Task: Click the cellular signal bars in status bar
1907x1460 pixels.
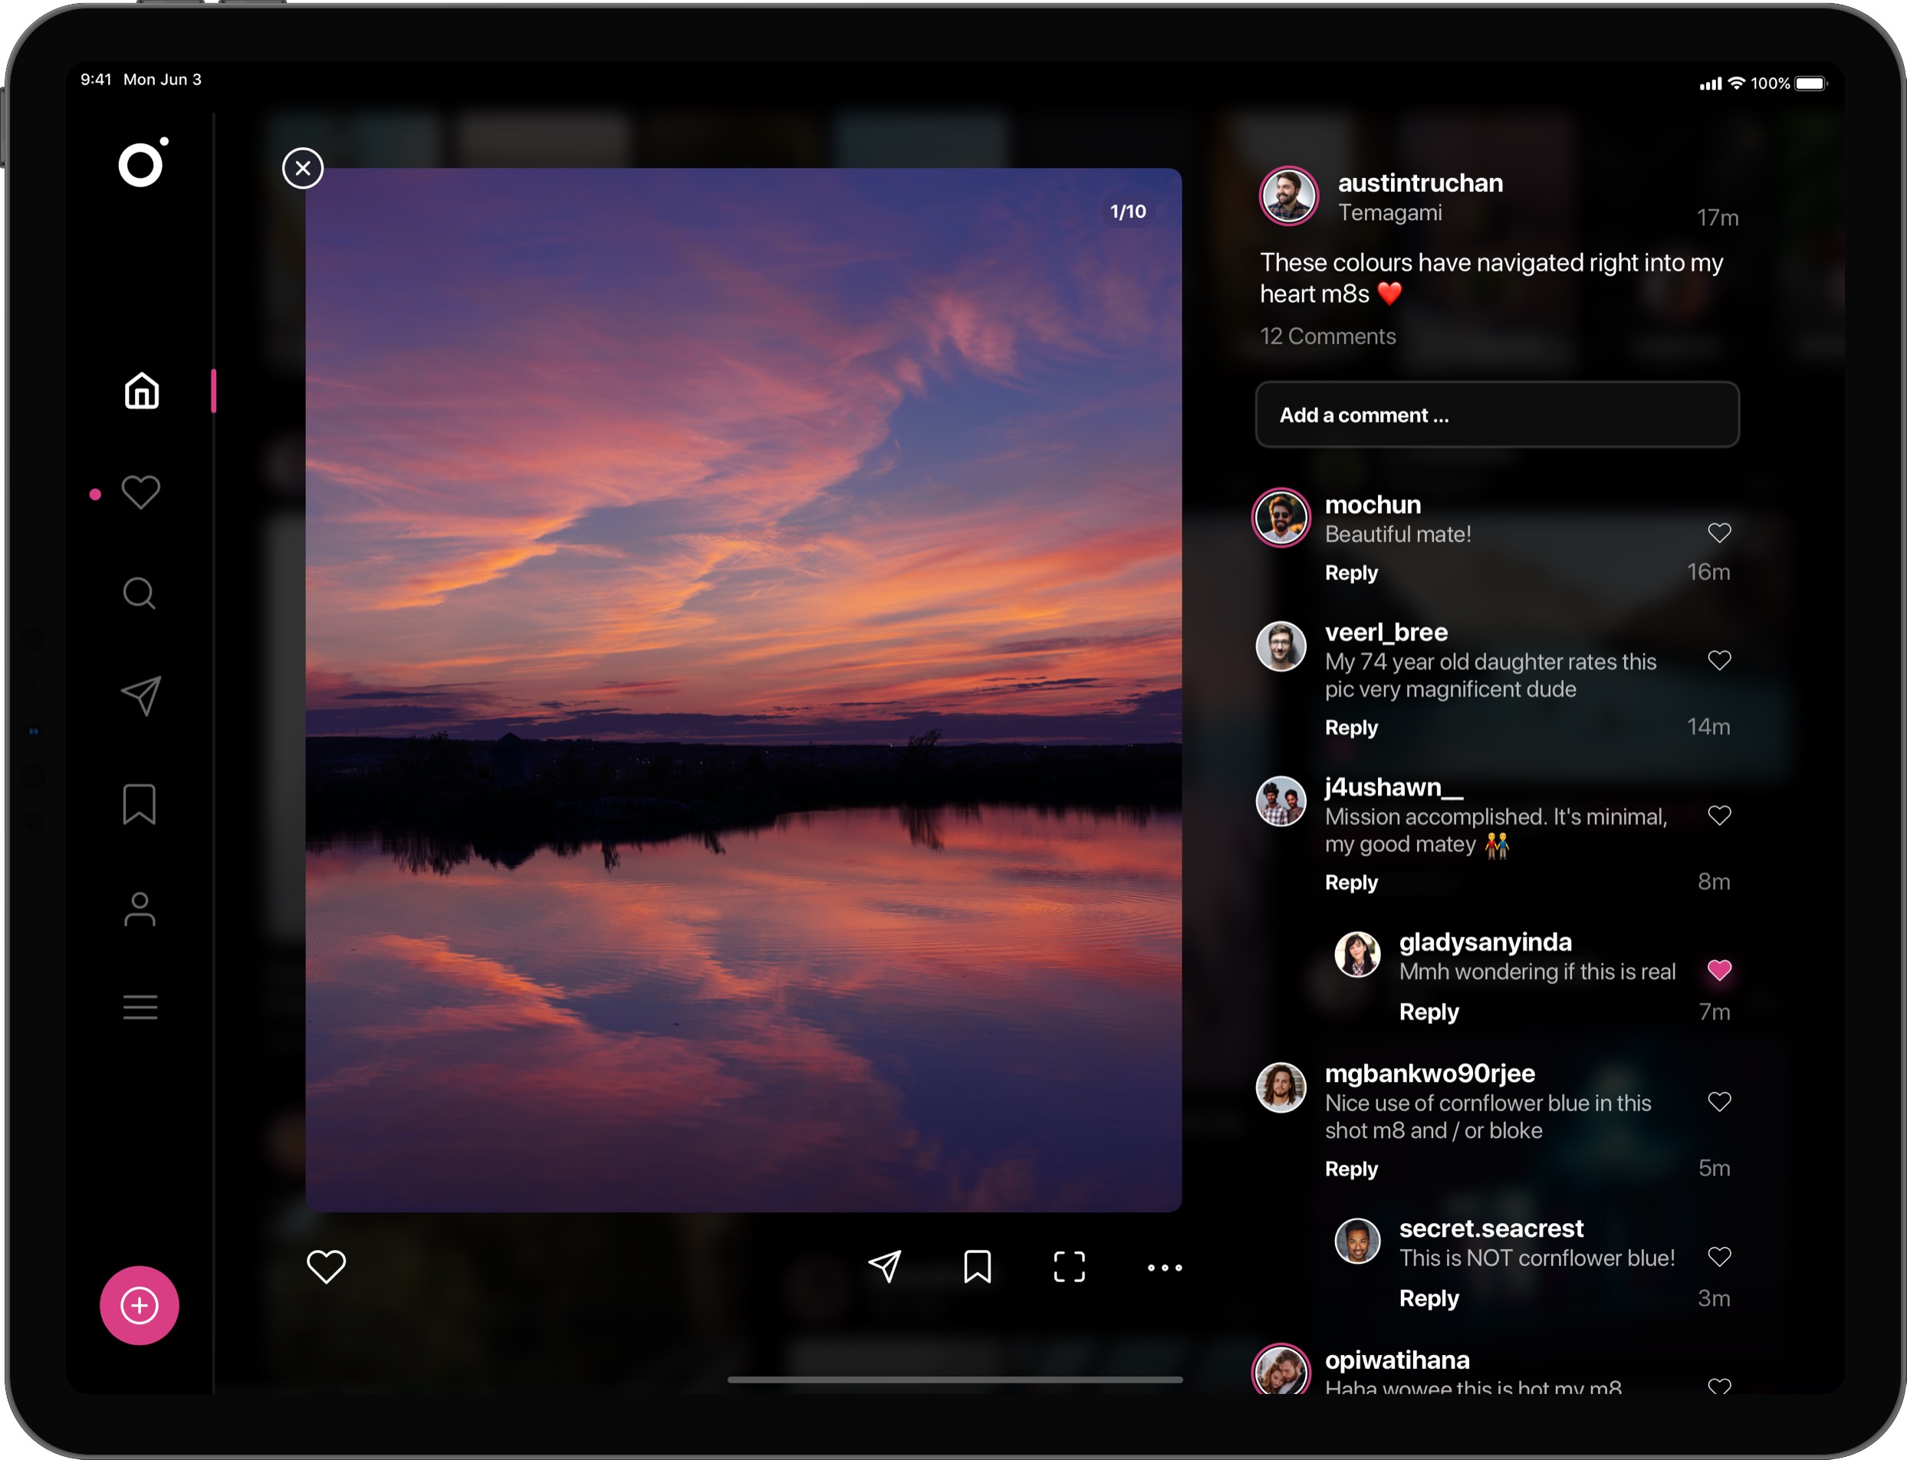Action: 1710,84
